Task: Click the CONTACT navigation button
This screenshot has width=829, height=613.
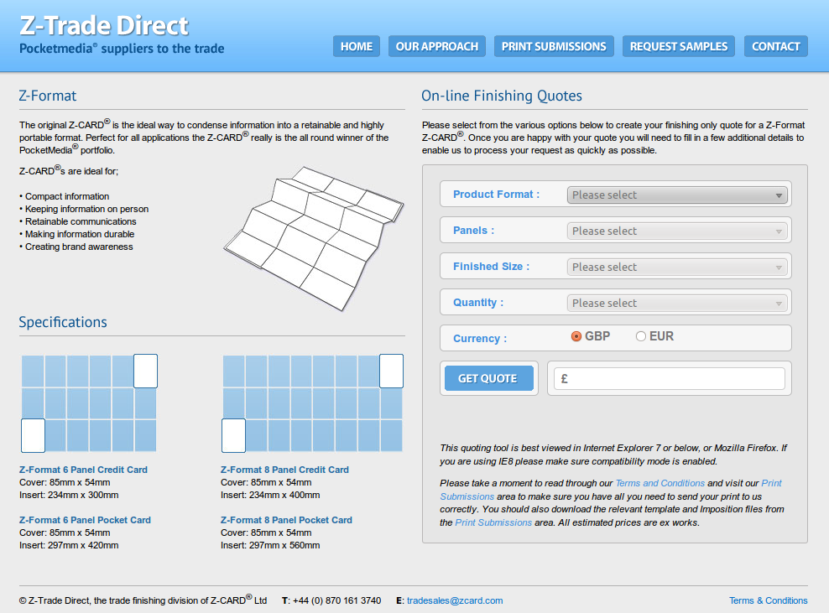Action: [x=776, y=46]
